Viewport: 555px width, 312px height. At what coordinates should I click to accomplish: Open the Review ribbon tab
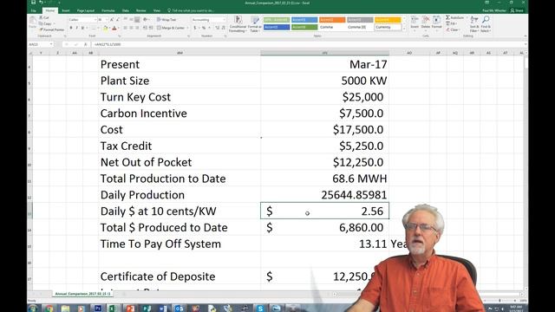point(140,10)
